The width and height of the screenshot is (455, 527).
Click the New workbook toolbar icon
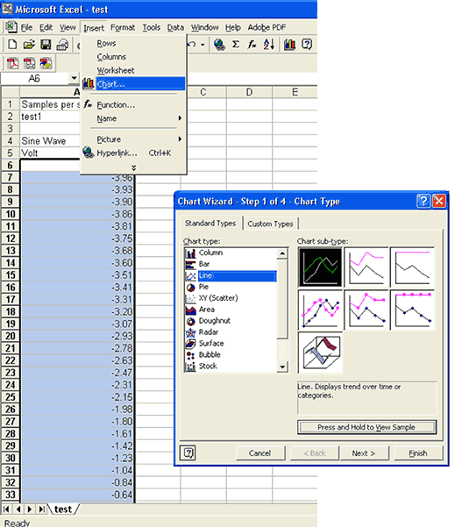12,45
